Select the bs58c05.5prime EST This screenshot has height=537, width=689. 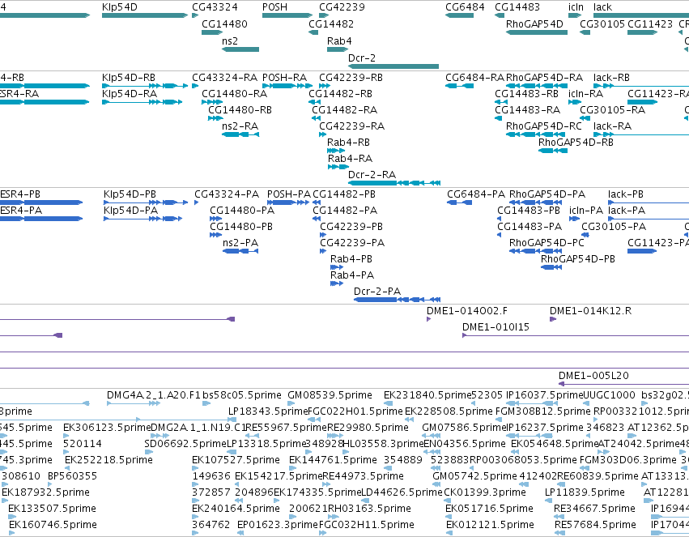[206, 403]
